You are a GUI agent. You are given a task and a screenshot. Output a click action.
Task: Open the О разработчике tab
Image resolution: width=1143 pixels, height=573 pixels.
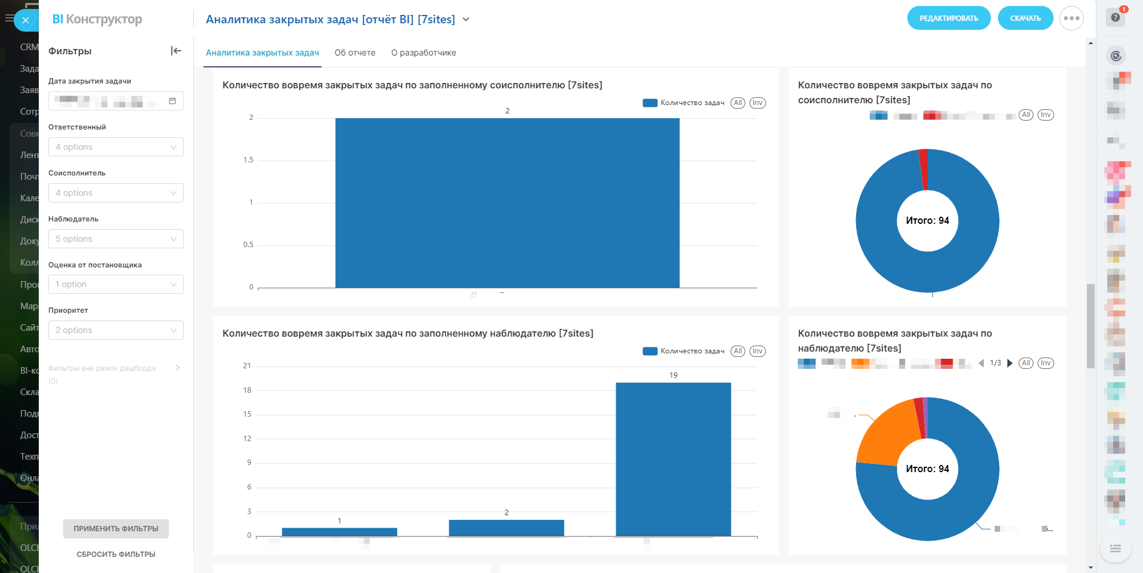[x=424, y=53]
